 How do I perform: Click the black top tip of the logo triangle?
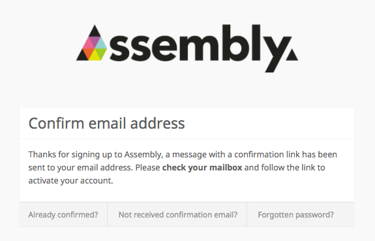[x=95, y=33]
